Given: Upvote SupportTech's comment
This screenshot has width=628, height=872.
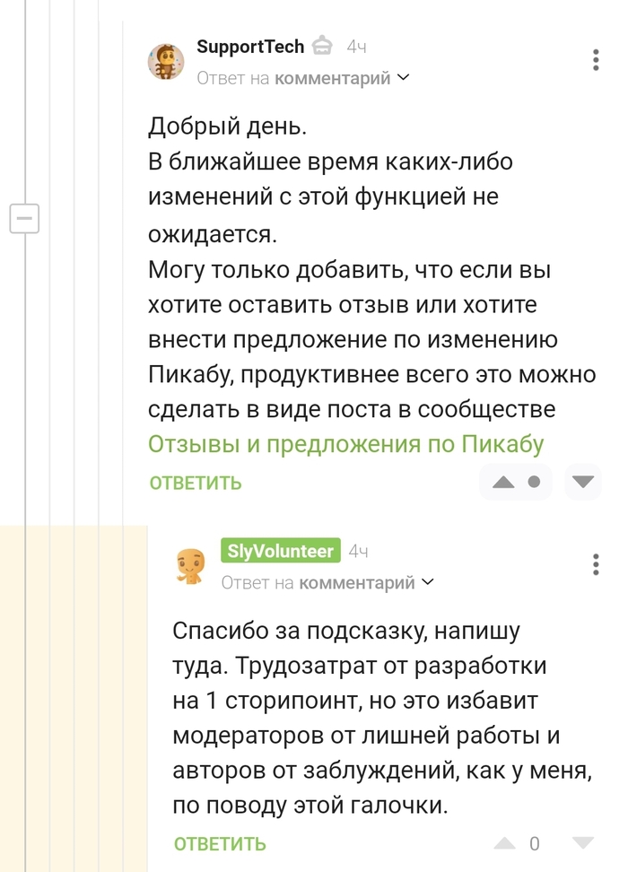Looking at the screenshot, I should (503, 483).
